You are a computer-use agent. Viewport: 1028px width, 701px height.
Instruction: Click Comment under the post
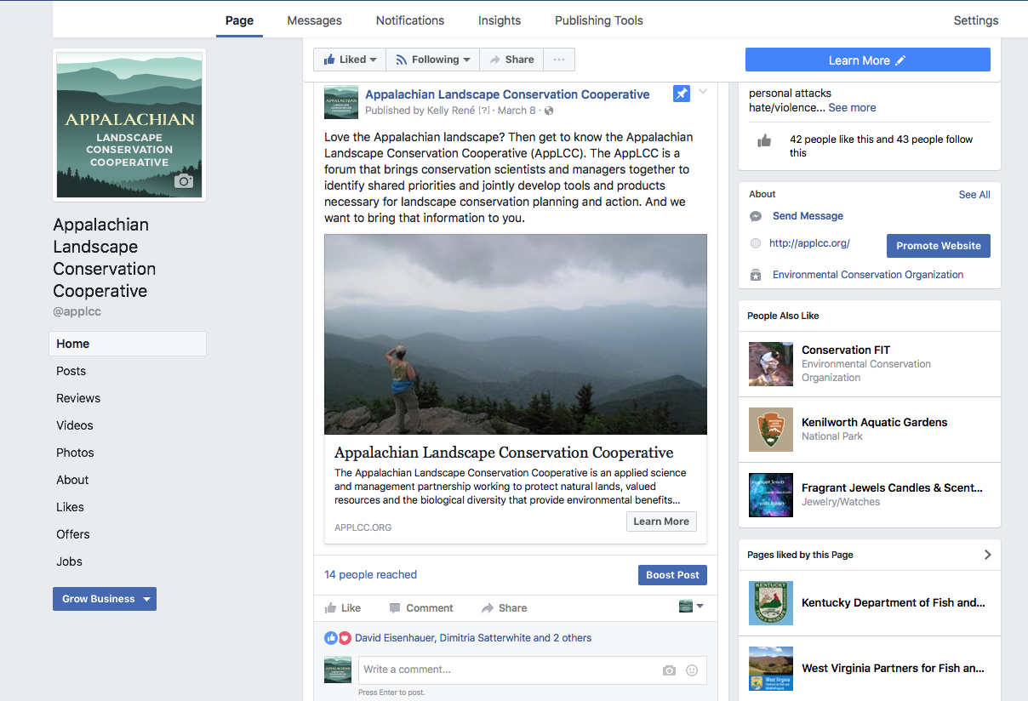[x=421, y=608]
